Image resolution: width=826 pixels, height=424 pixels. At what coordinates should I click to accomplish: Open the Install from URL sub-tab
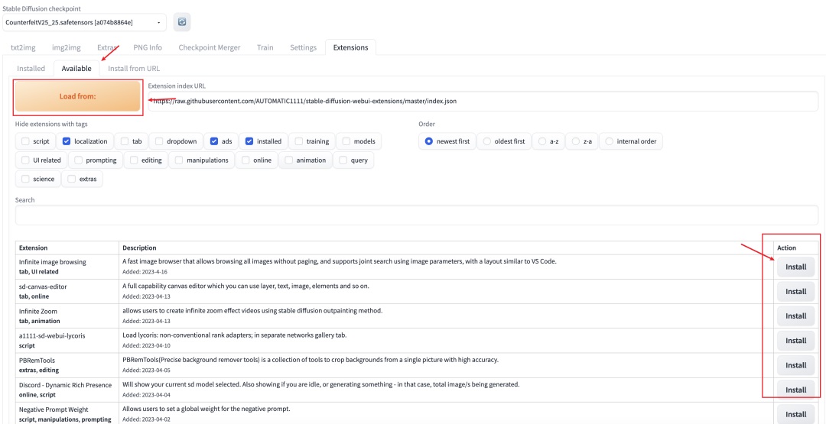coord(134,68)
